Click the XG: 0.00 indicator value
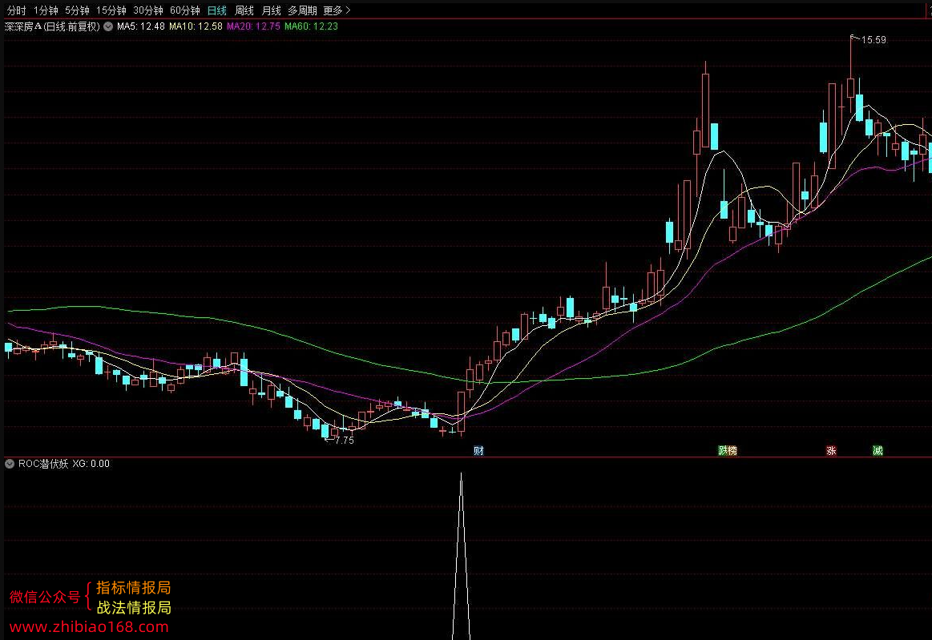Viewport: 932px width, 640px height. (91, 464)
